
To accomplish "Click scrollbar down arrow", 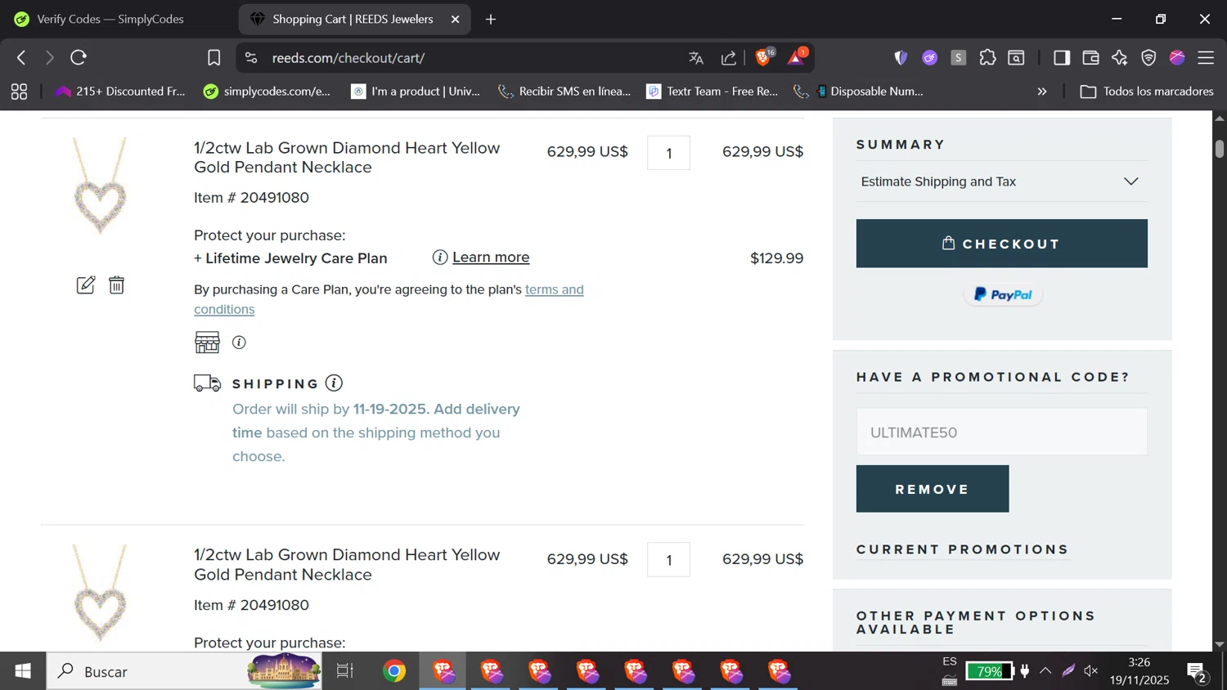I will coord(1220,644).
